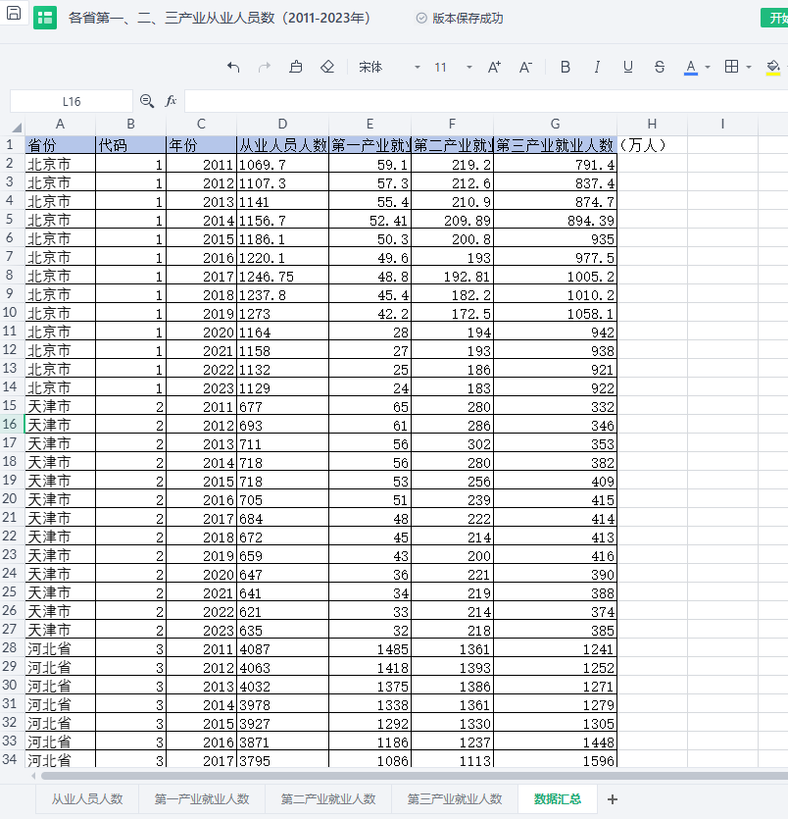Select row 16 header
This screenshot has width=788, height=819.
click(12, 424)
